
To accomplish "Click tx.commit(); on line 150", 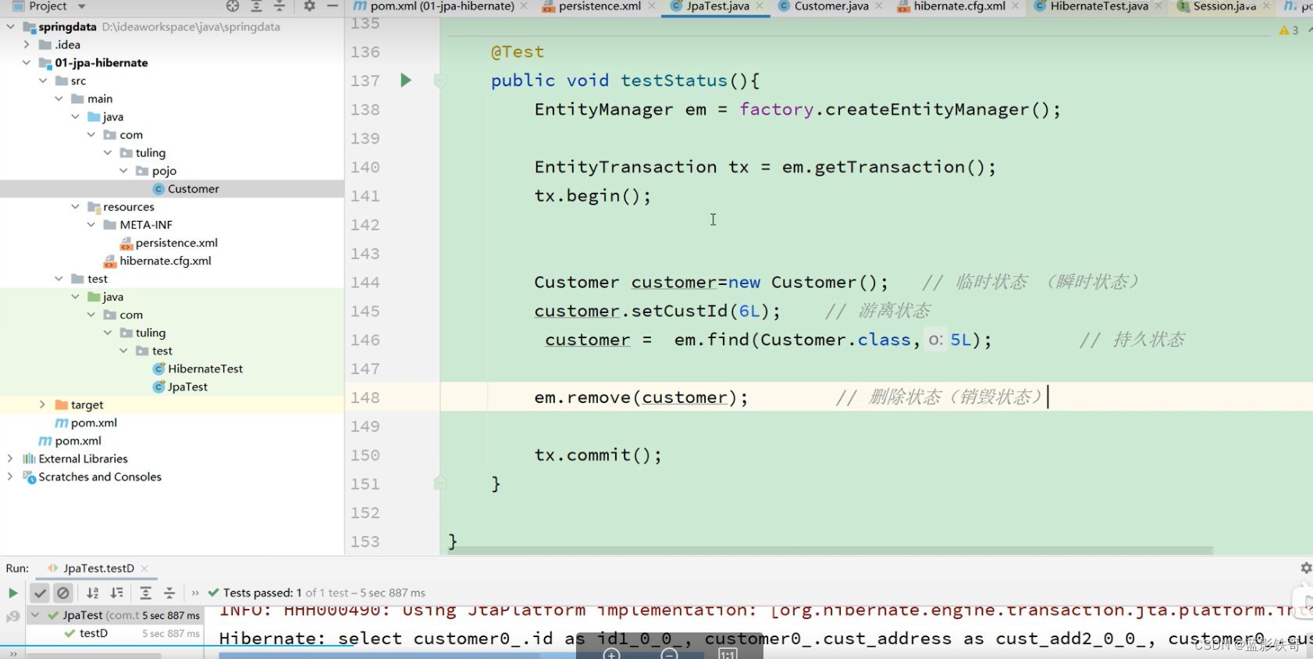I will [598, 455].
